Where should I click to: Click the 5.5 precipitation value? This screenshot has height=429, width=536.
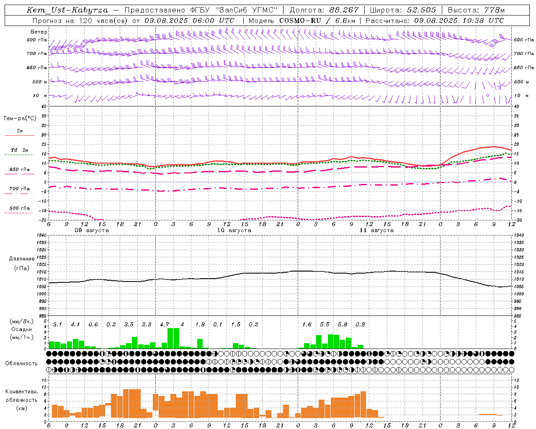click(x=325, y=325)
